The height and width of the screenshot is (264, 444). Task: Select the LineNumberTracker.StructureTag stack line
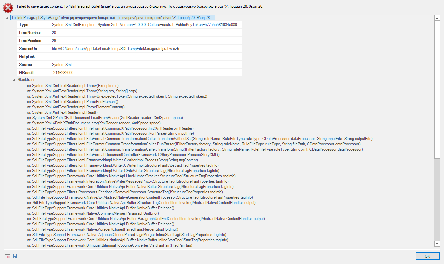[x=131, y=176]
